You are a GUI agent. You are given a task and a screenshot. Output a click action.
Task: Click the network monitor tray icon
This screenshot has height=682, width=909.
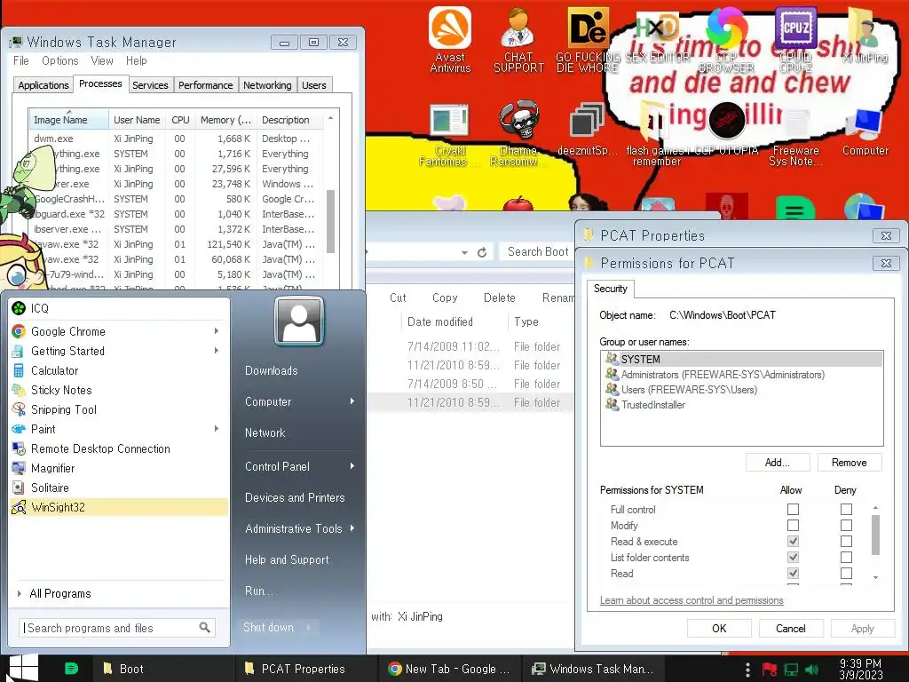point(791,670)
